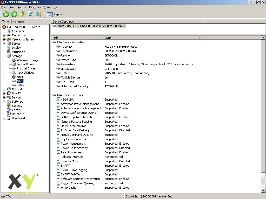Toggle the 48-bit LBA checkbox
Viewport: 266px width, 199px height.
58,99
